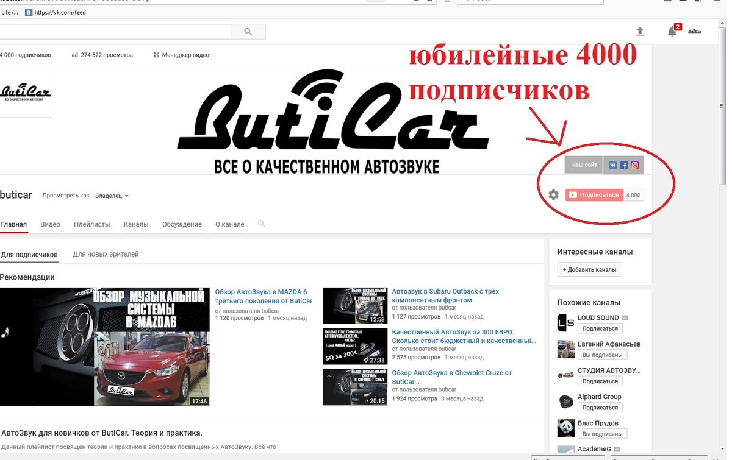Open the Евгений Афанасьев channel avatar
Screen dimensions: 732x460
(x=566, y=349)
